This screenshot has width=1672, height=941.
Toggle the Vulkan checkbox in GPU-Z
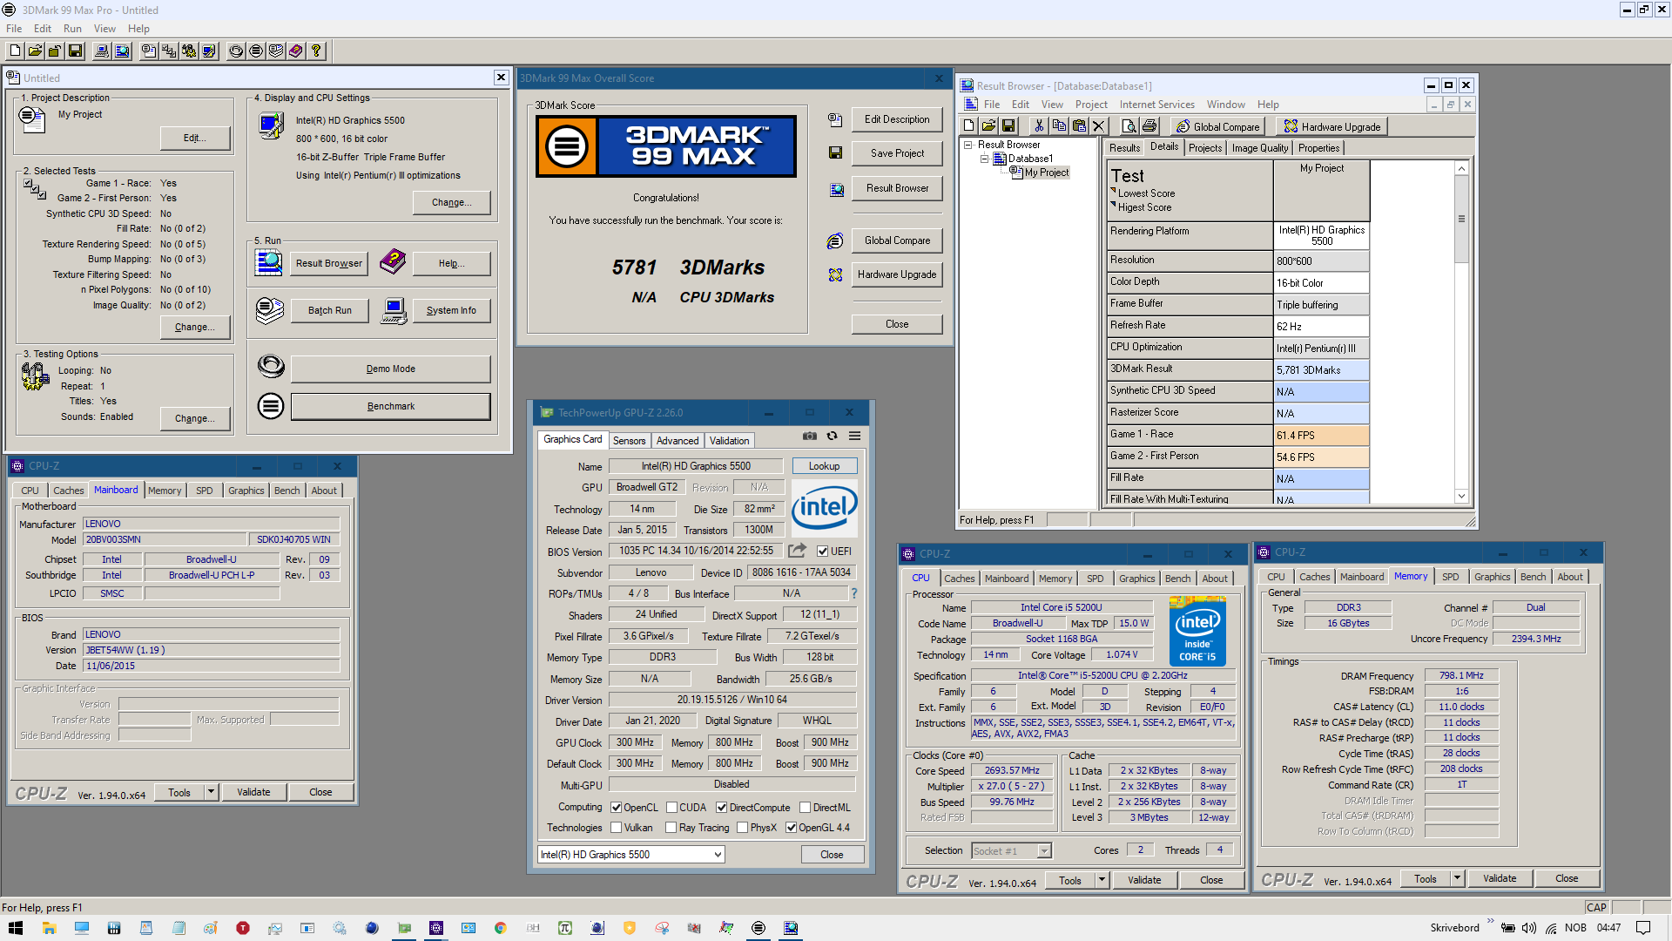coord(617,828)
